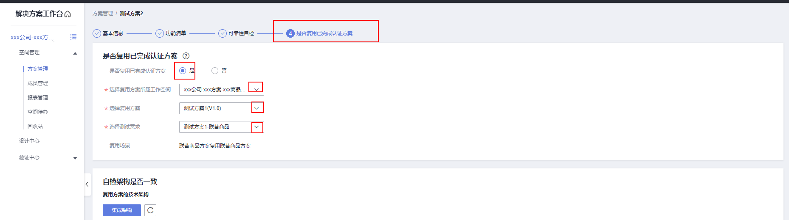This screenshot has height=220, width=789.
Task: Click the help question mark icon
Action: click(x=186, y=56)
